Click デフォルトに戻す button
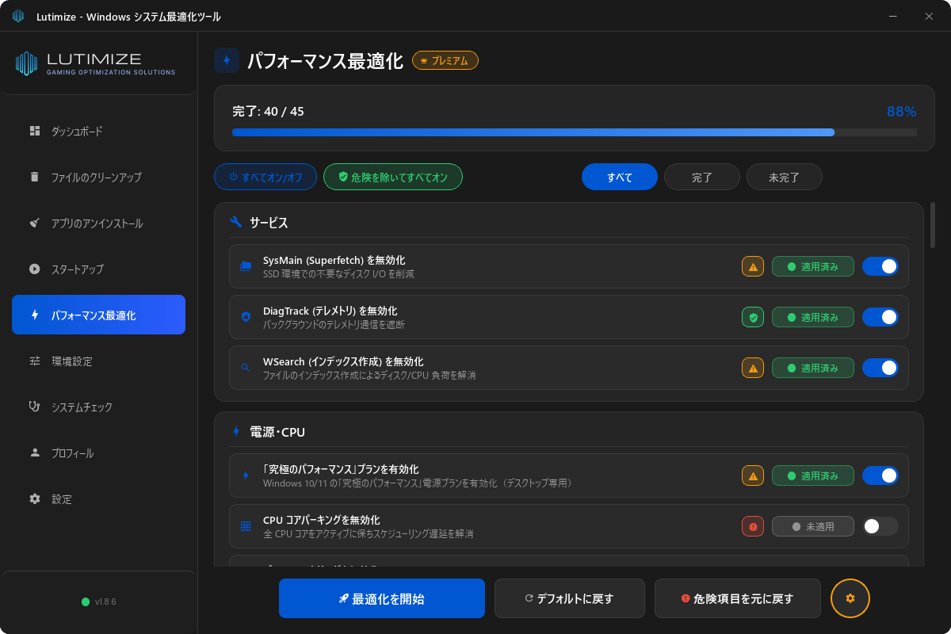 pos(570,598)
